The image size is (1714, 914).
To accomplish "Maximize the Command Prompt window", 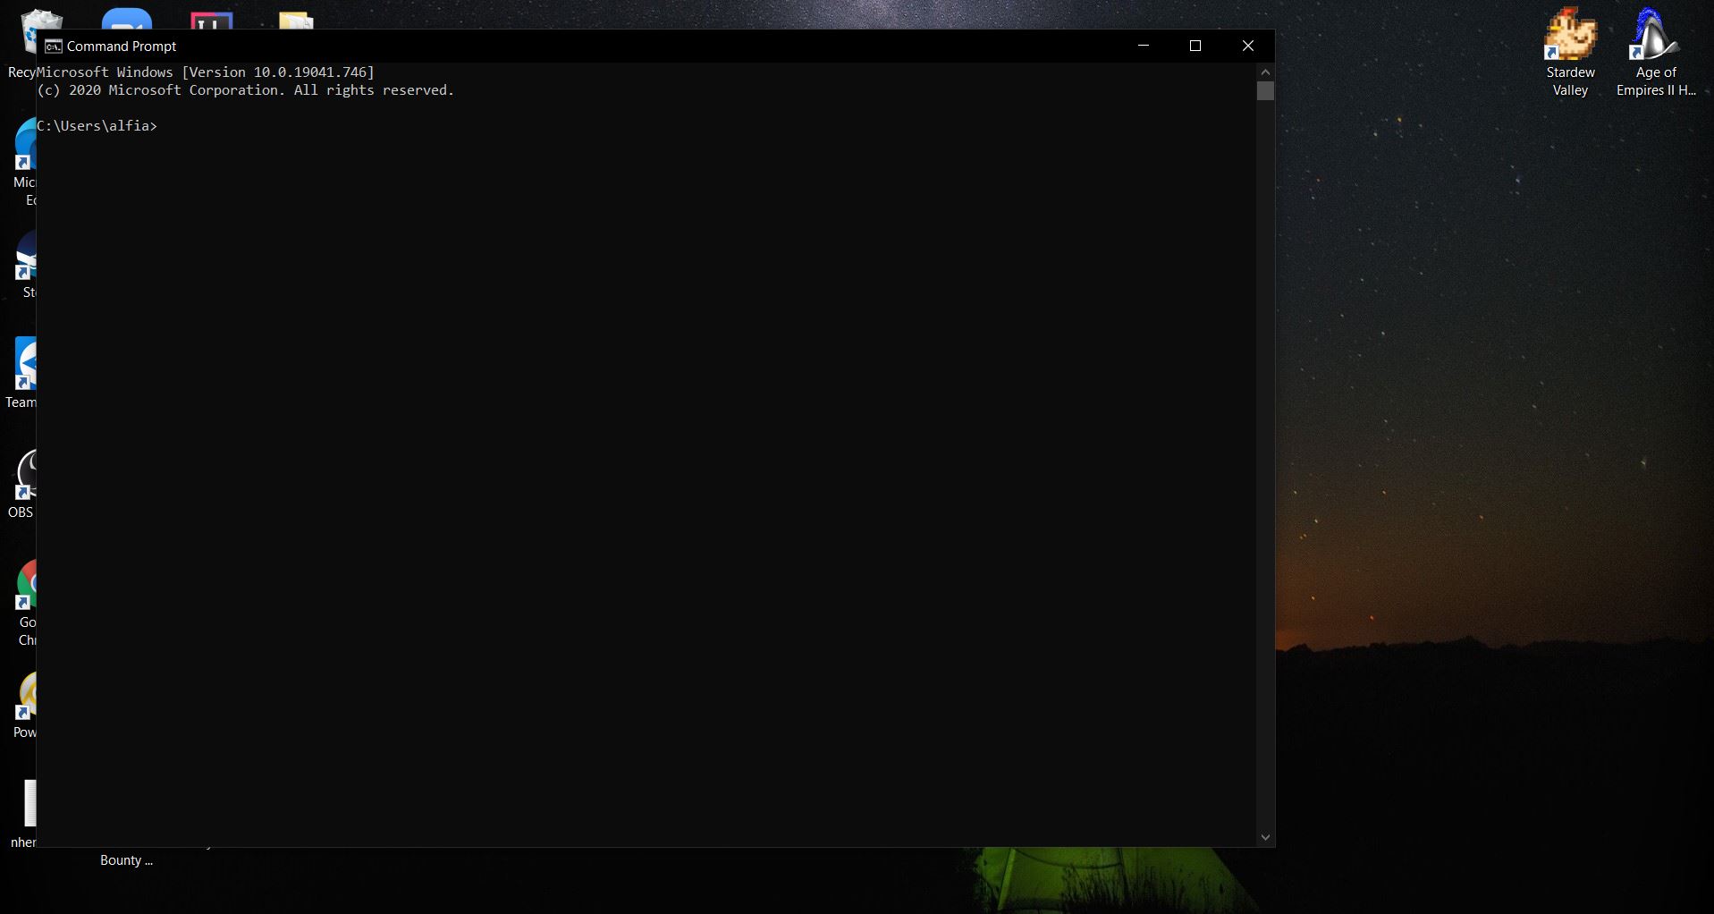I will pyautogui.click(x=1195, y=46).
